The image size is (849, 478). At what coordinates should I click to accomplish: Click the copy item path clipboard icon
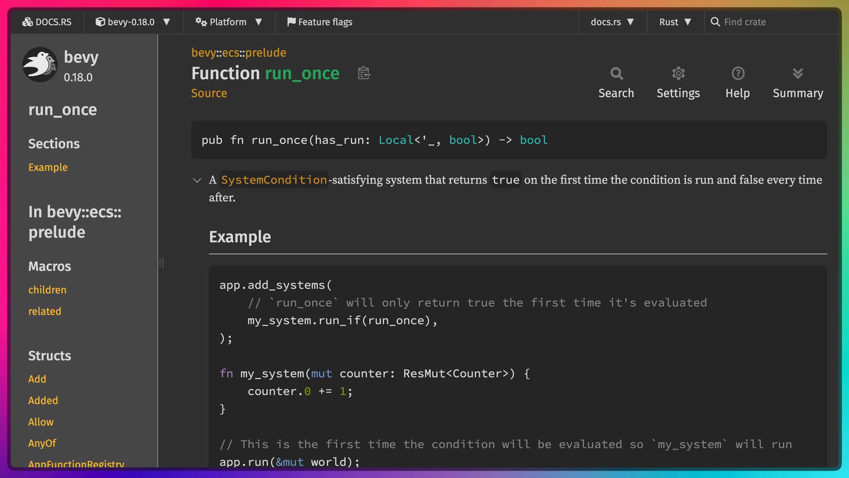point(363,73)
